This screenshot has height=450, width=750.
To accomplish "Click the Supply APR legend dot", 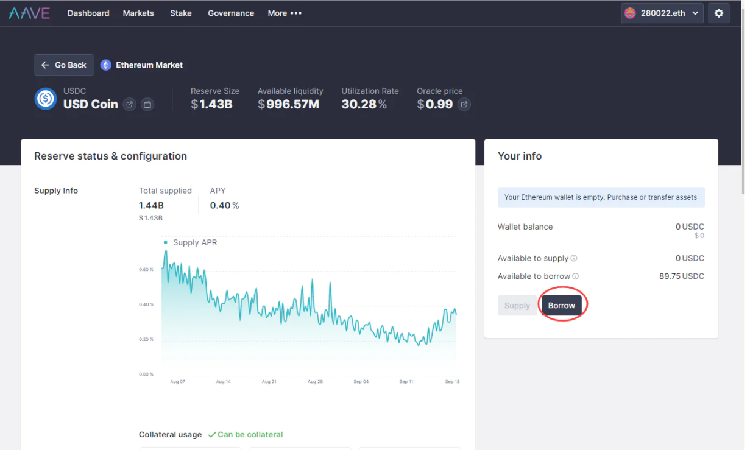I will click(165, 242).
